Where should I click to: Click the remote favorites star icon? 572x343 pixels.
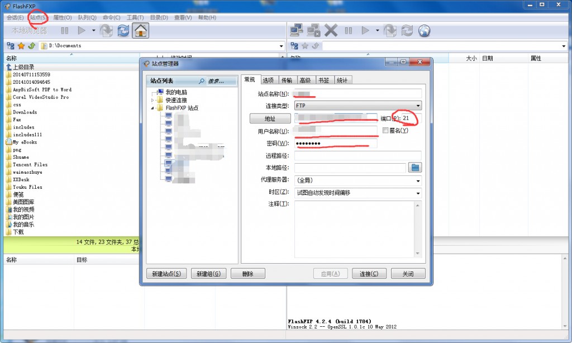coord(305,46)
